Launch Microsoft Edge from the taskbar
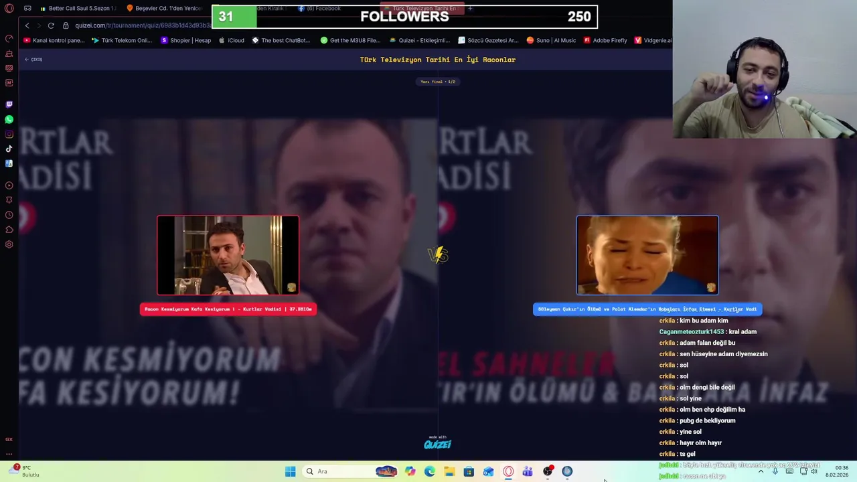Viewport: 857px width, 482px height. point(430,471)
